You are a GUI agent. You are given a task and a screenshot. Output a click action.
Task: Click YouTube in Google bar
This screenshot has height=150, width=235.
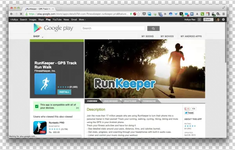pos(57,20)
